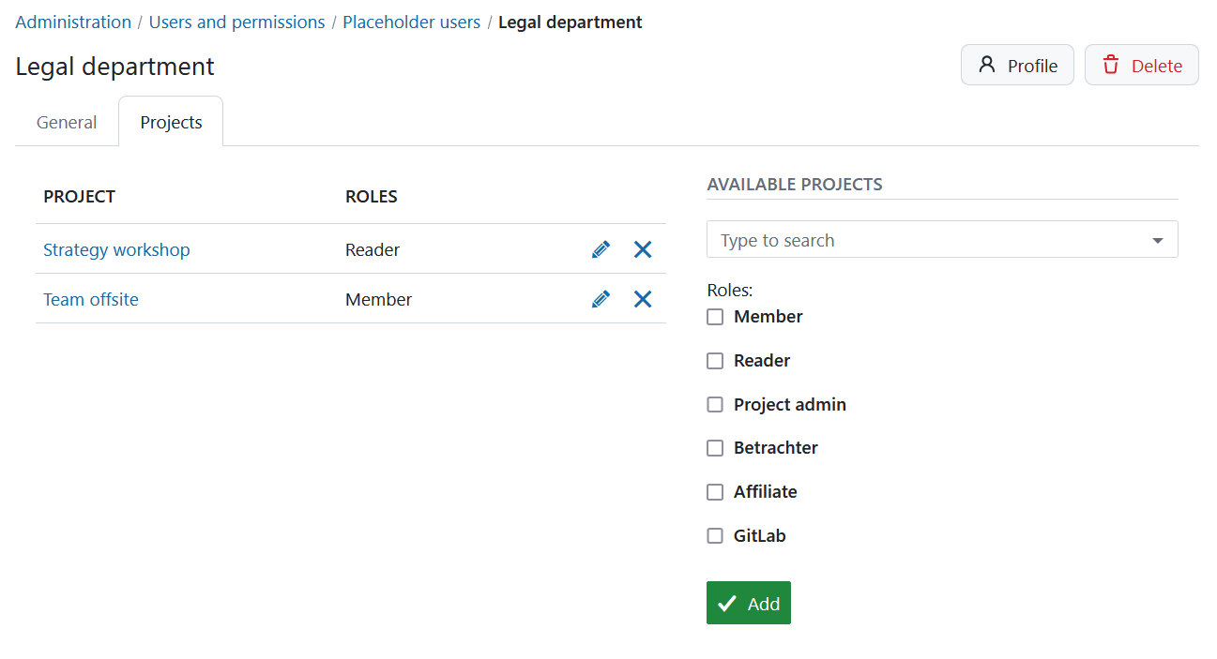
Task: Click the Type to search field
Action: 891,239
